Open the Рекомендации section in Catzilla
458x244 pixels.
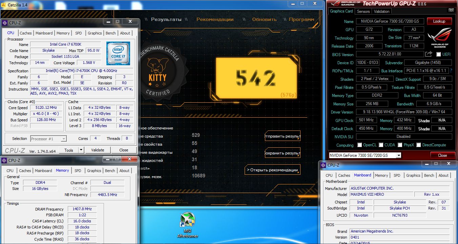215,19
